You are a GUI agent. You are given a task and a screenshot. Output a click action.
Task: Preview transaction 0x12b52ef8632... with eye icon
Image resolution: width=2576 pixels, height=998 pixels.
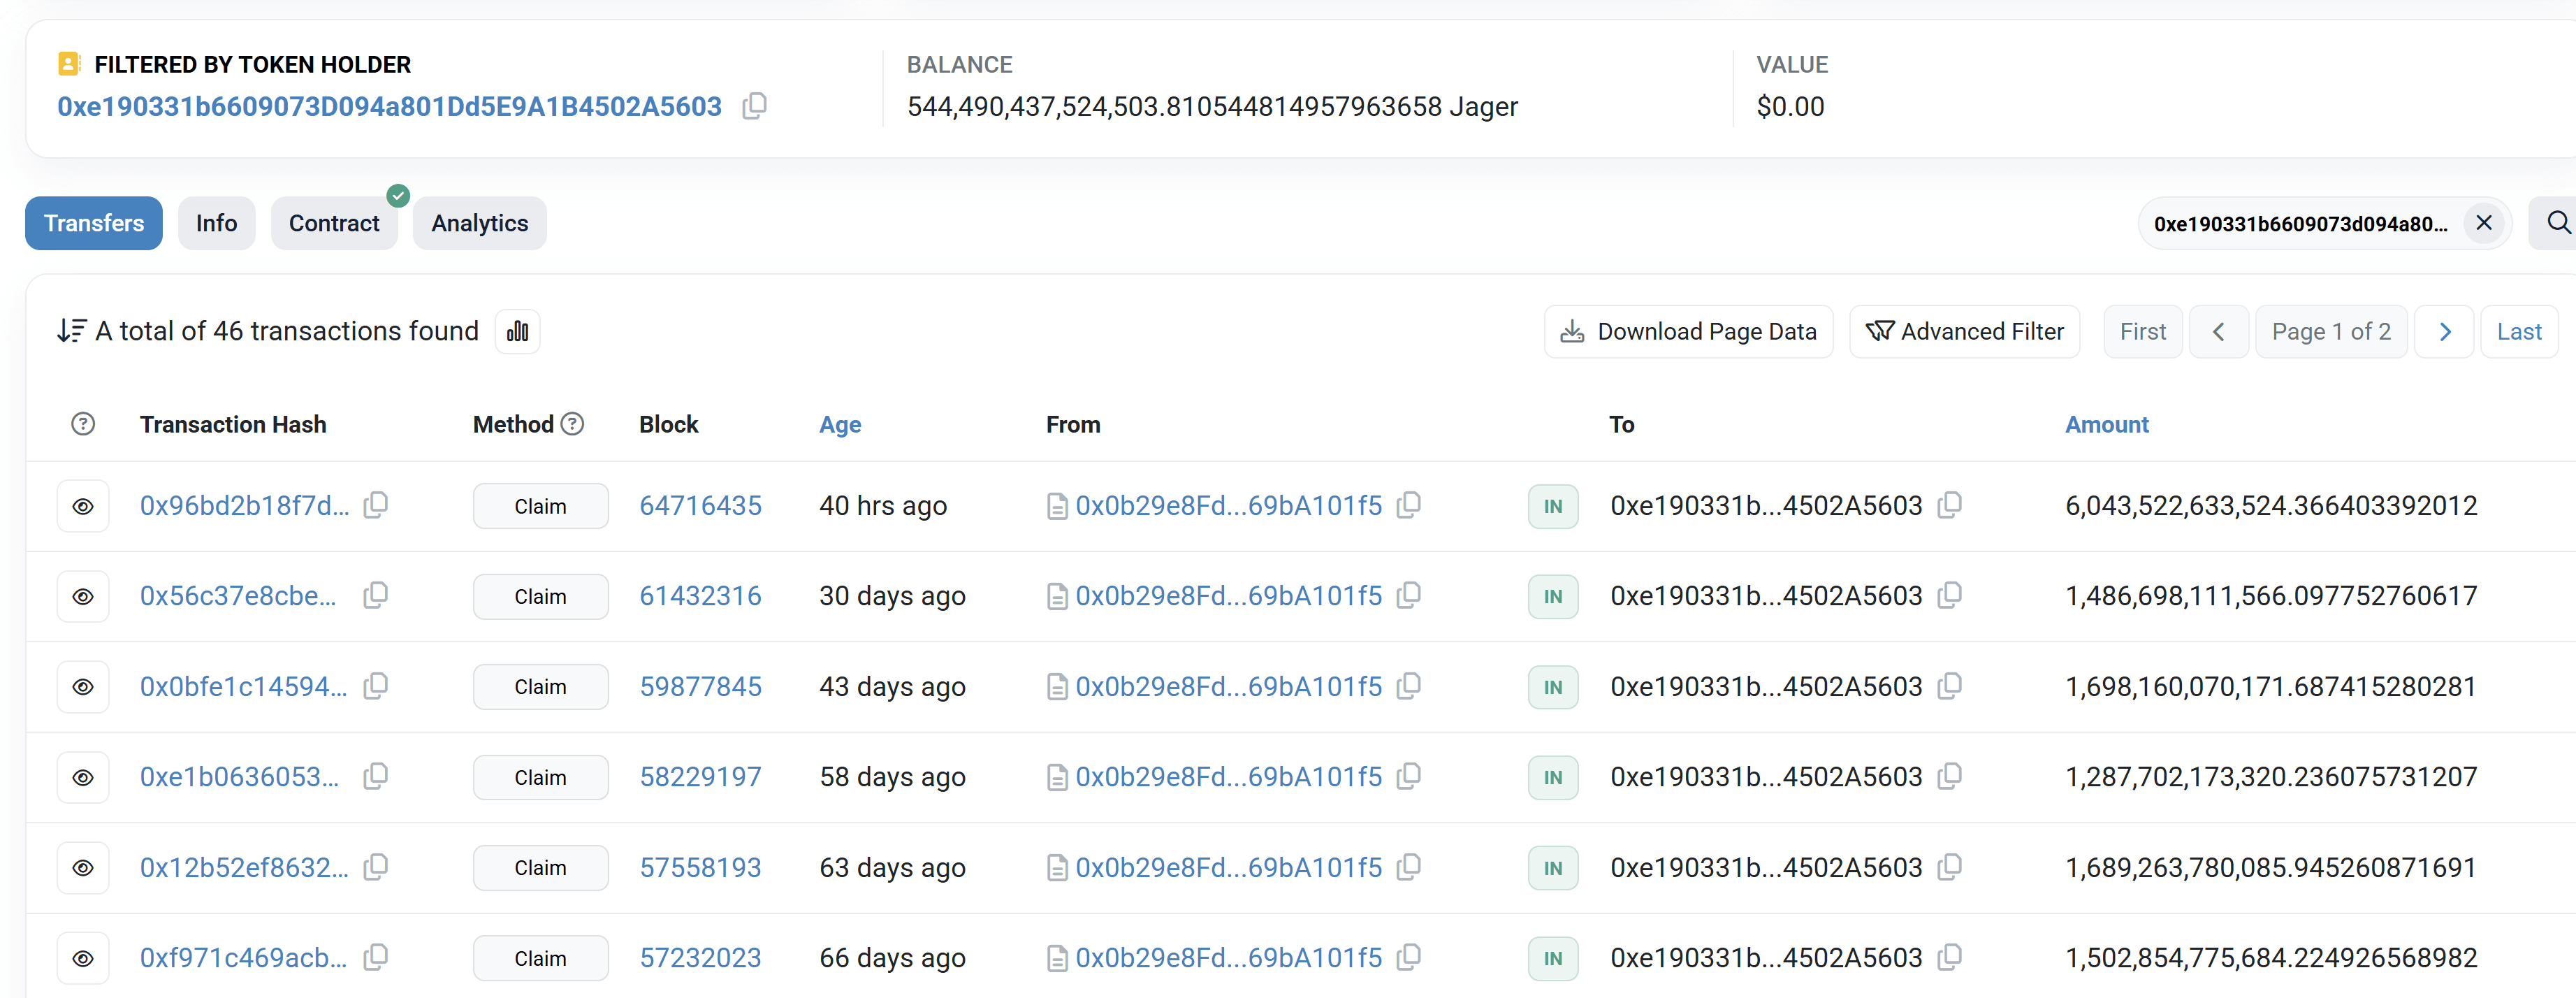(83, 868)
